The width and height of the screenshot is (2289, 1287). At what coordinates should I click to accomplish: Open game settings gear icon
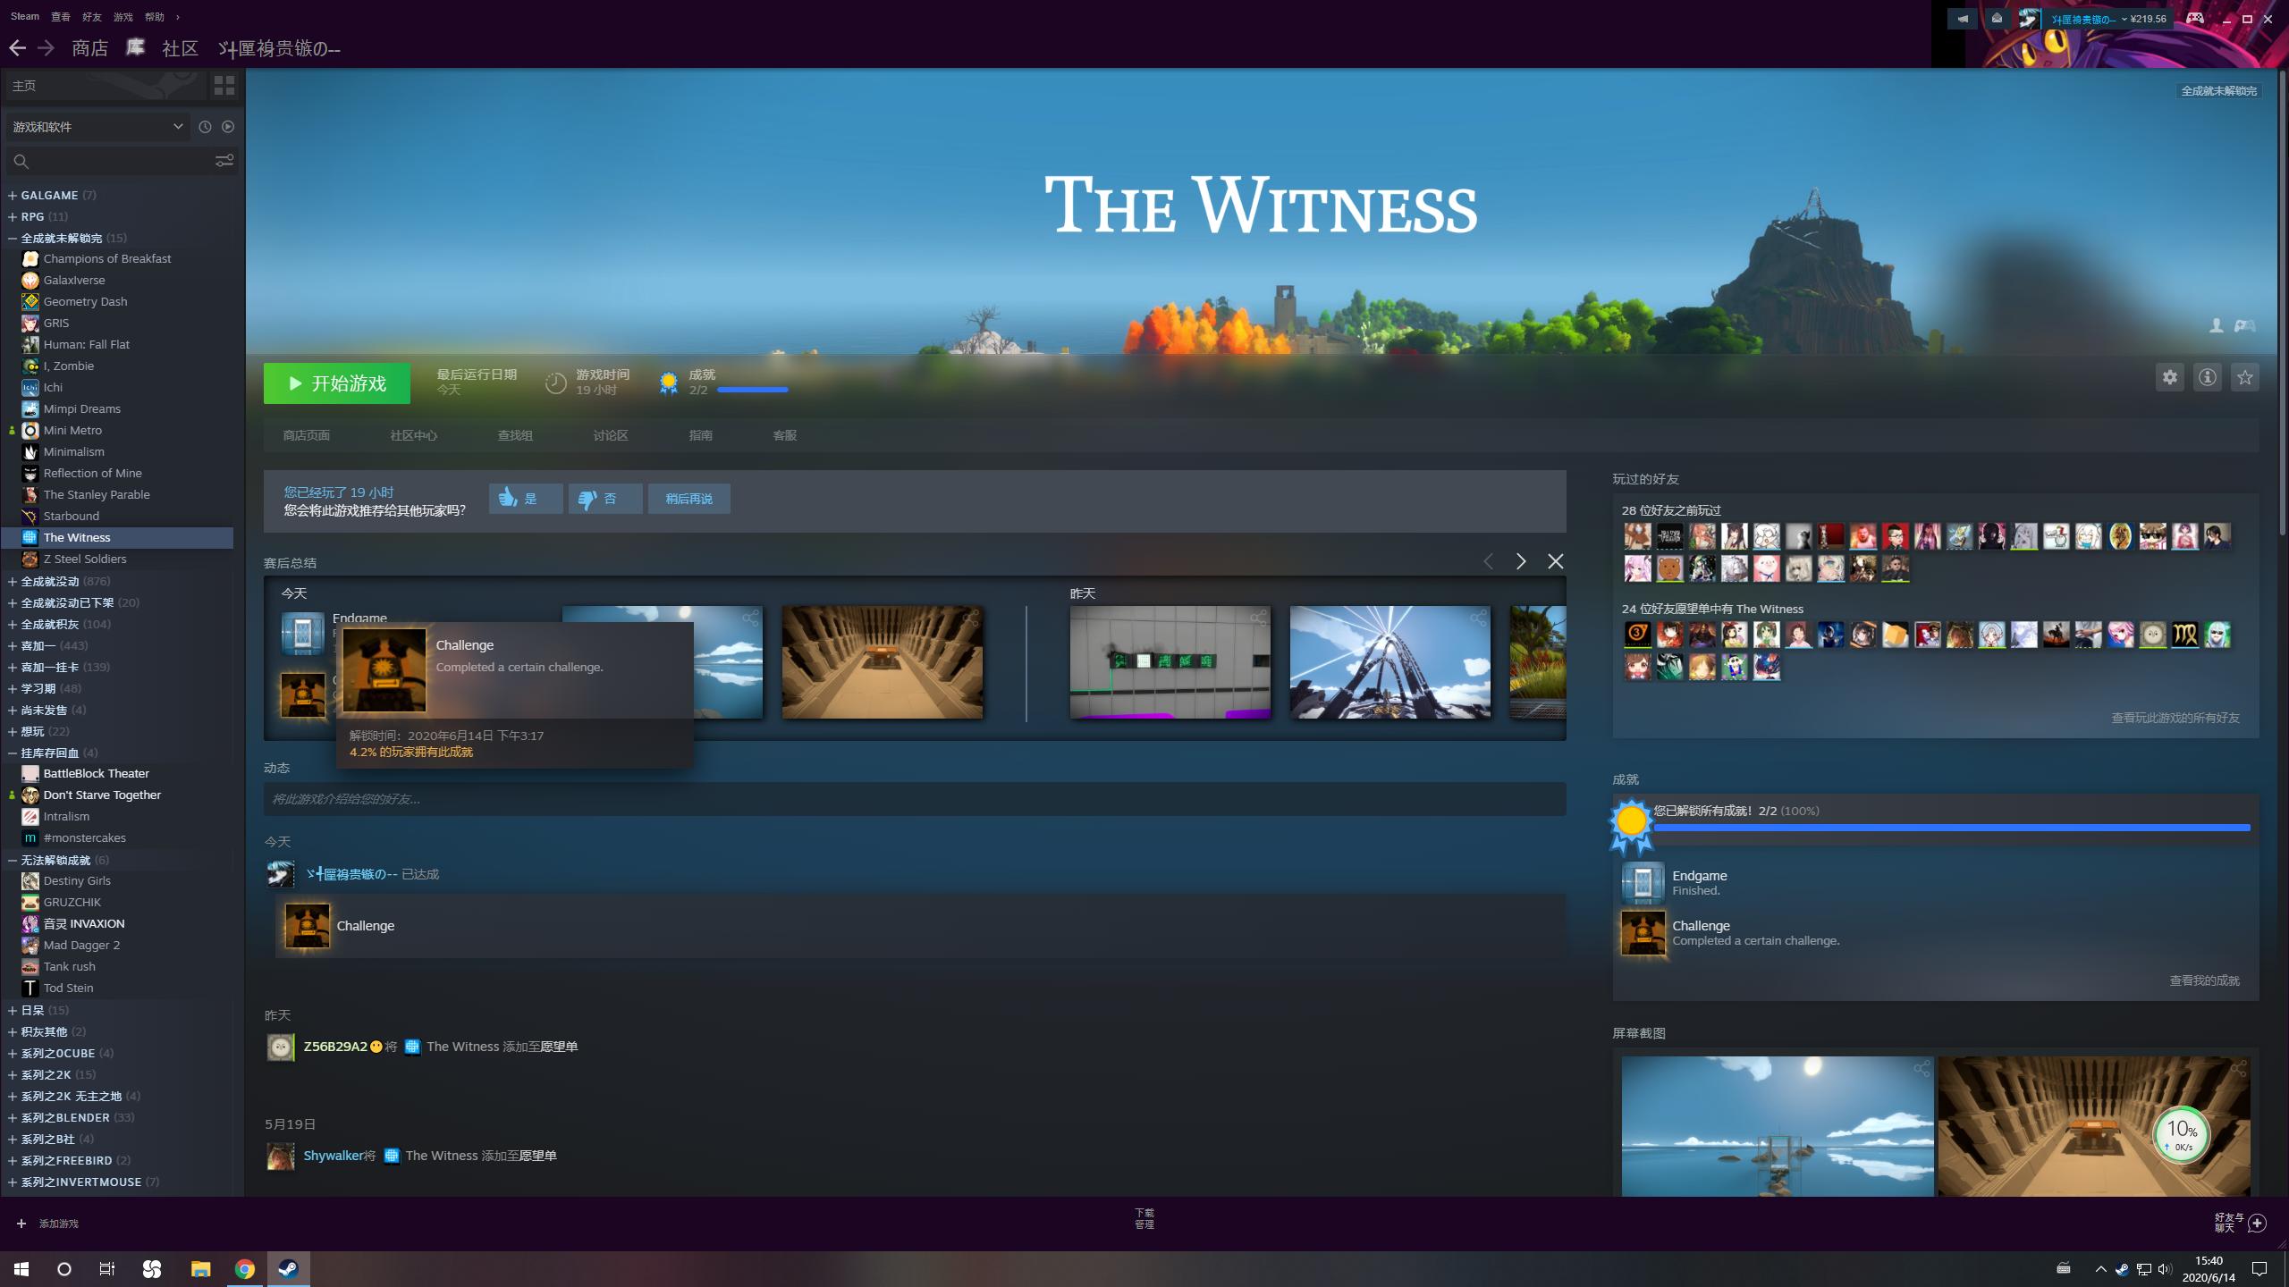[2170, 377]
